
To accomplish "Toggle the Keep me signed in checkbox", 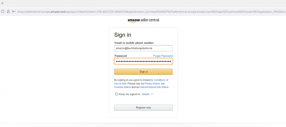I will click(x=116, y=94).
